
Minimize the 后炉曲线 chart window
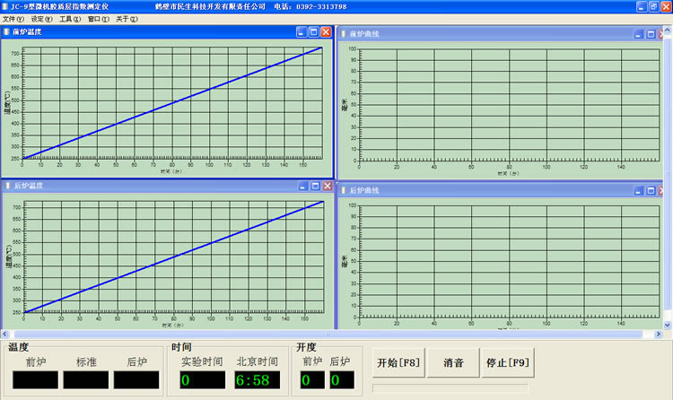[638, 190]
